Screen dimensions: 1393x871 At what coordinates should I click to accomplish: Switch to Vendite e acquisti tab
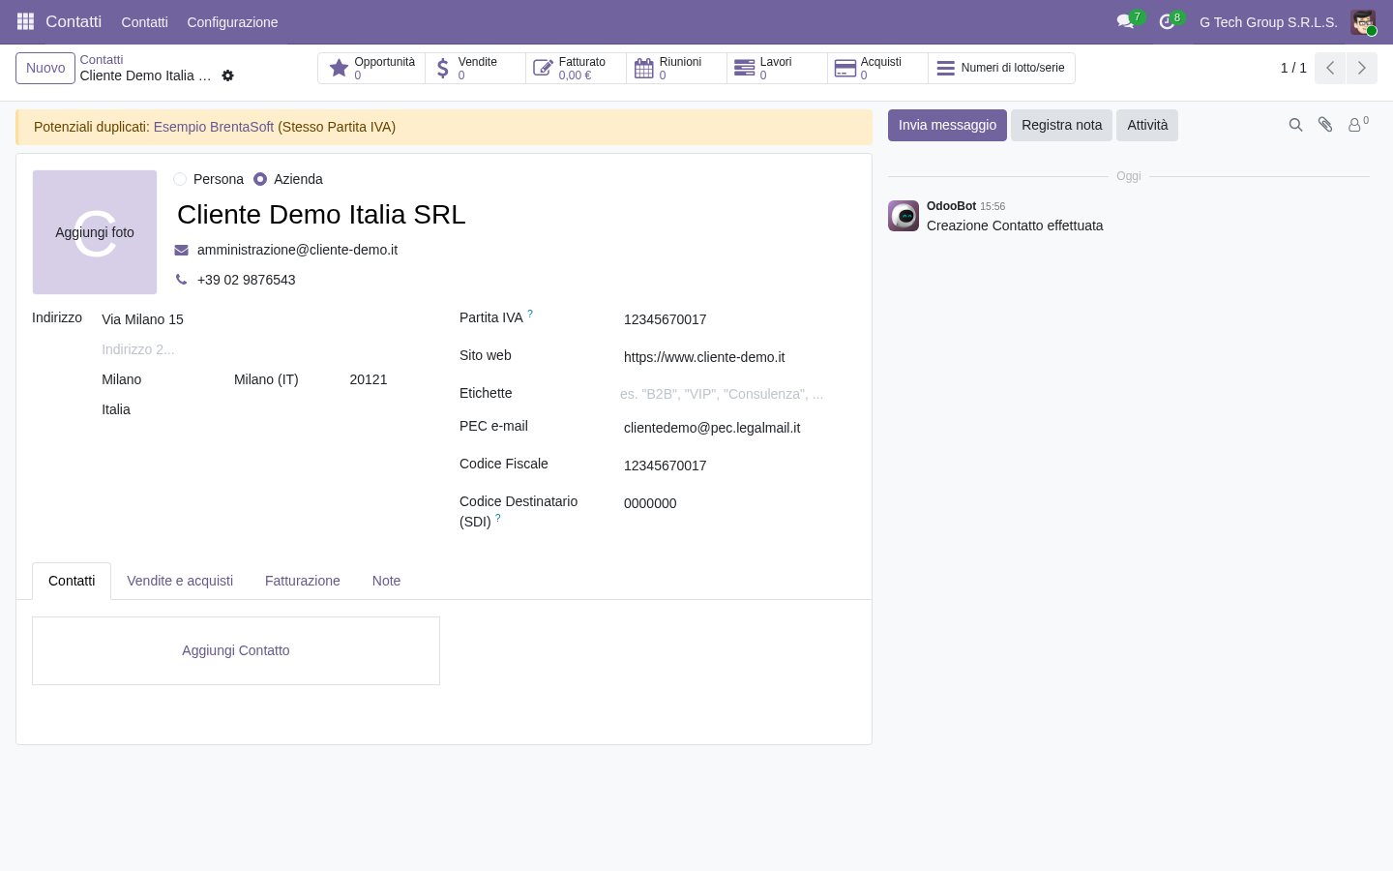[x=180, y=581]
